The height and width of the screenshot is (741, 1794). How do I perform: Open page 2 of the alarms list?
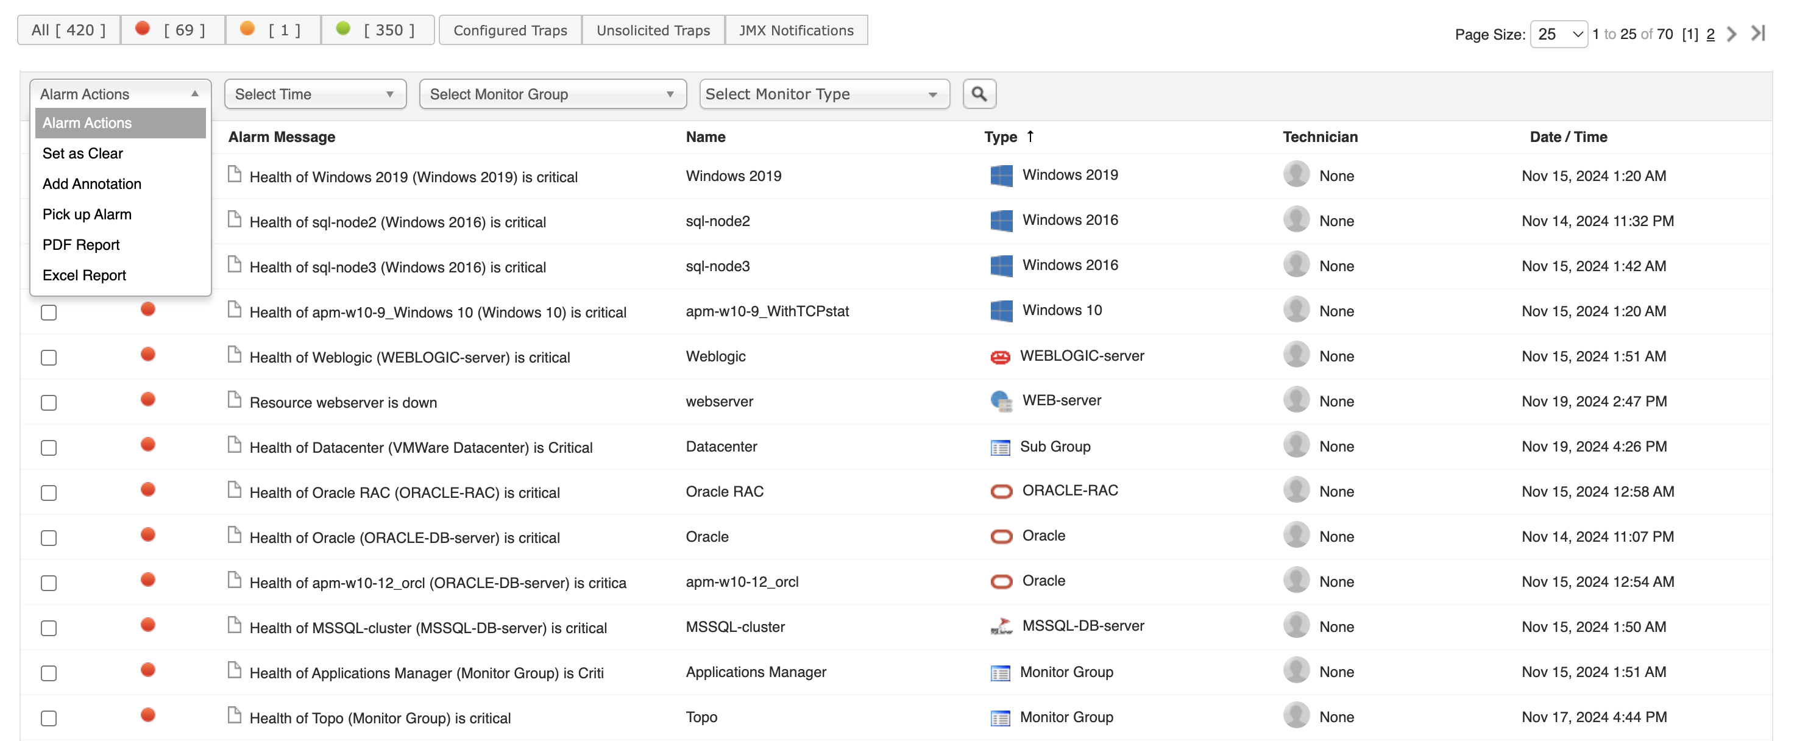point(1710,34)
